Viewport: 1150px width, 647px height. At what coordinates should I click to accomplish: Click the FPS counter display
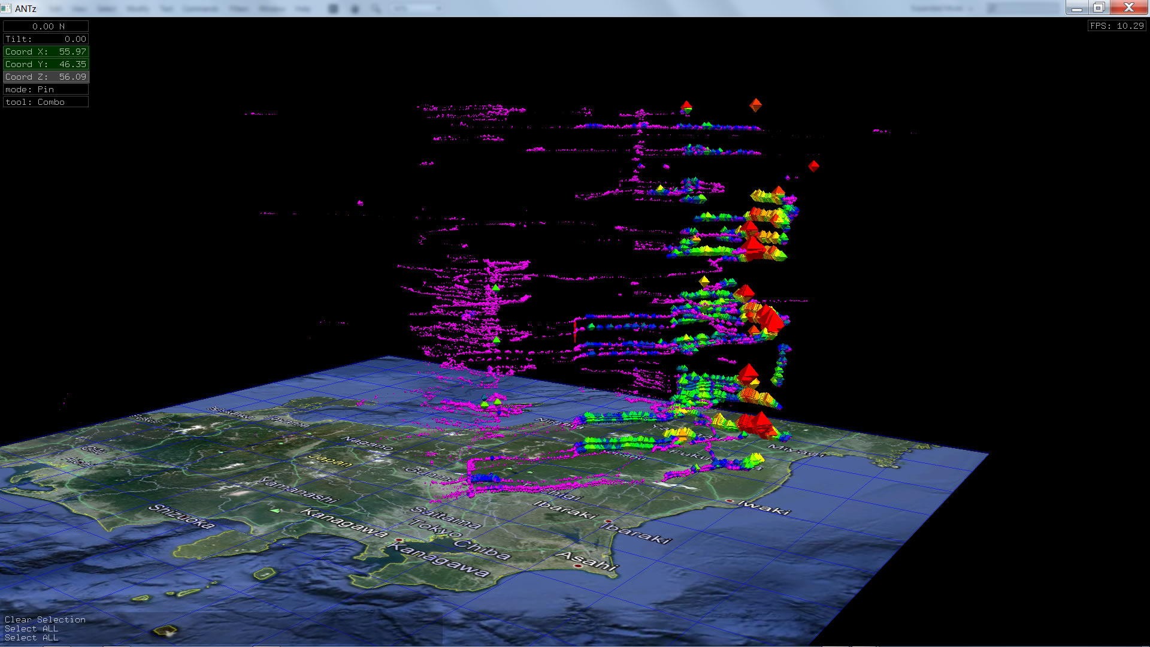[1116, 26]
